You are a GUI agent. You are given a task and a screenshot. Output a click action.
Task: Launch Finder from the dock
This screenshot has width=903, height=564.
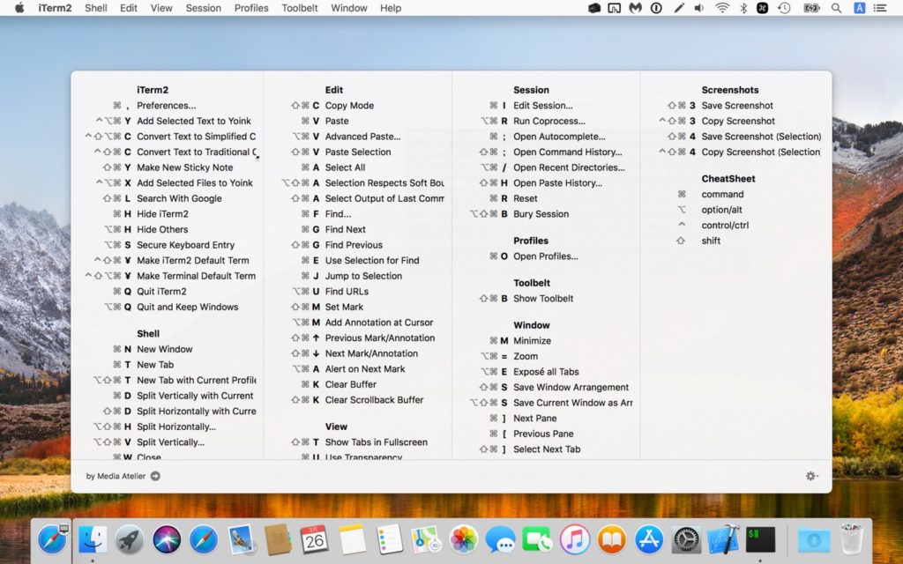click(x=93, y=538)
